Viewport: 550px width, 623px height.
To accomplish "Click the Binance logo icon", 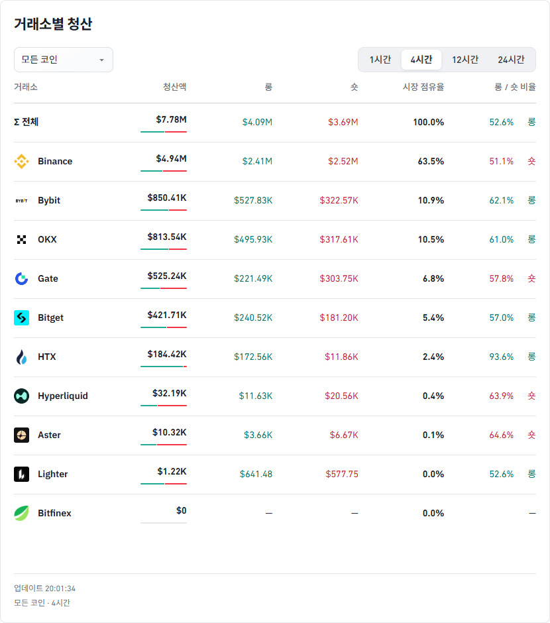I will click(21, 161).
